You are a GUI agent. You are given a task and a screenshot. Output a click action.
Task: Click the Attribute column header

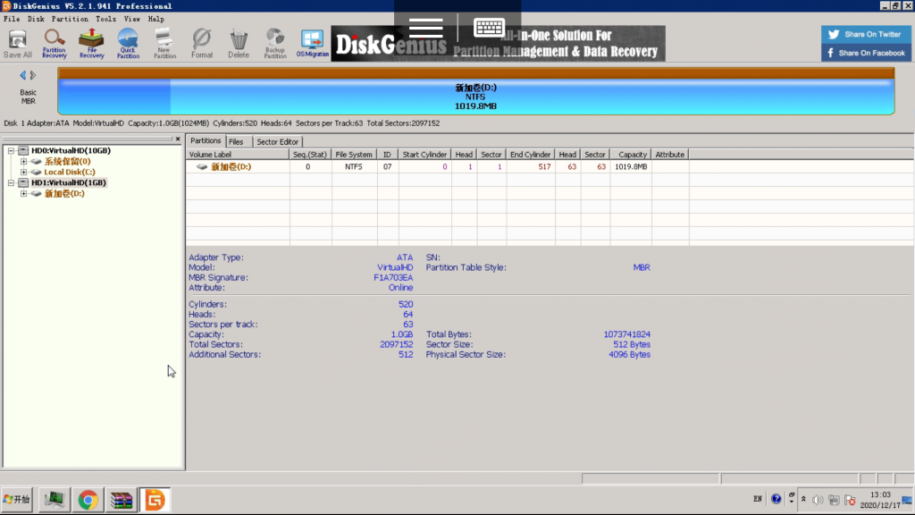pos(670,155)
